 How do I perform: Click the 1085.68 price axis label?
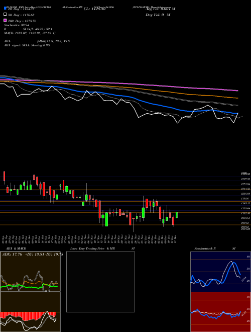[246, 218]
